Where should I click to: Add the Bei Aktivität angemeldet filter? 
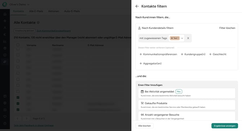tap(187, 93)
